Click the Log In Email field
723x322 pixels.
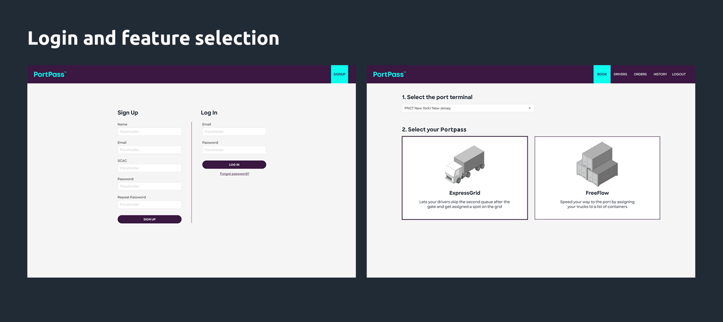point(234,132)
